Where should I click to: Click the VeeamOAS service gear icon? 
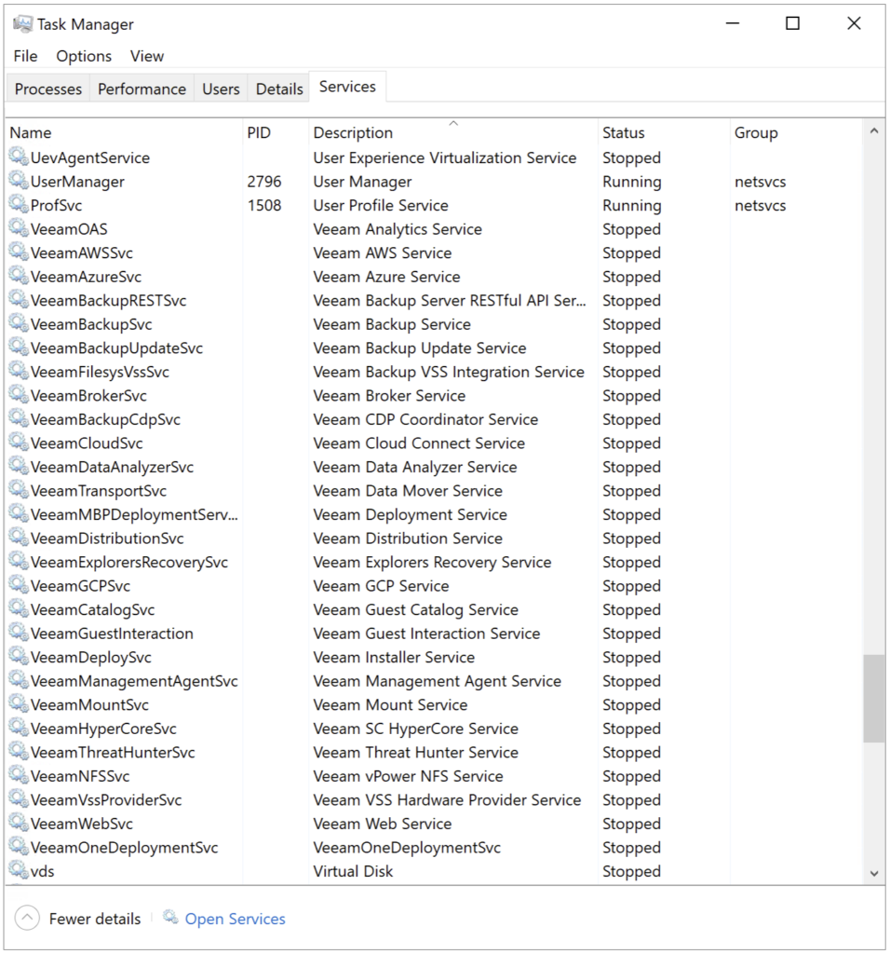click(x=19, y=228)
